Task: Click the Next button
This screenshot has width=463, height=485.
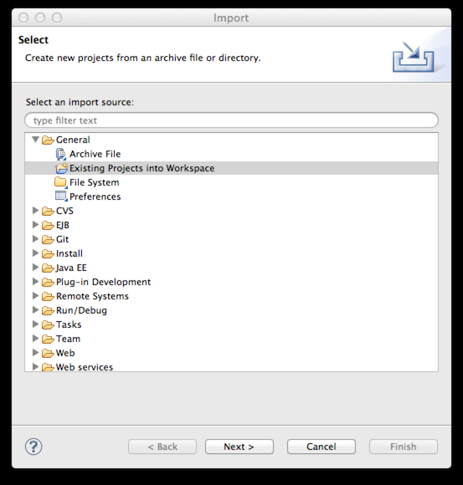Action: (239, 447)
